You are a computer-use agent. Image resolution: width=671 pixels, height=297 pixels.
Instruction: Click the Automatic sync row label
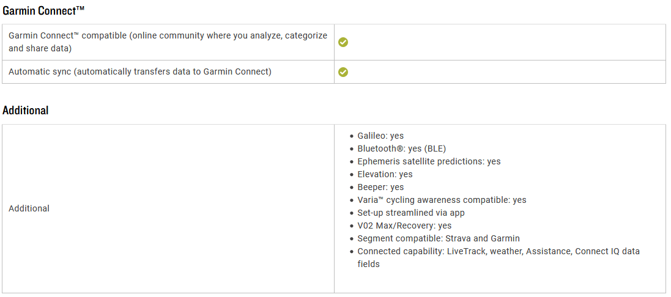pos(140,71)
